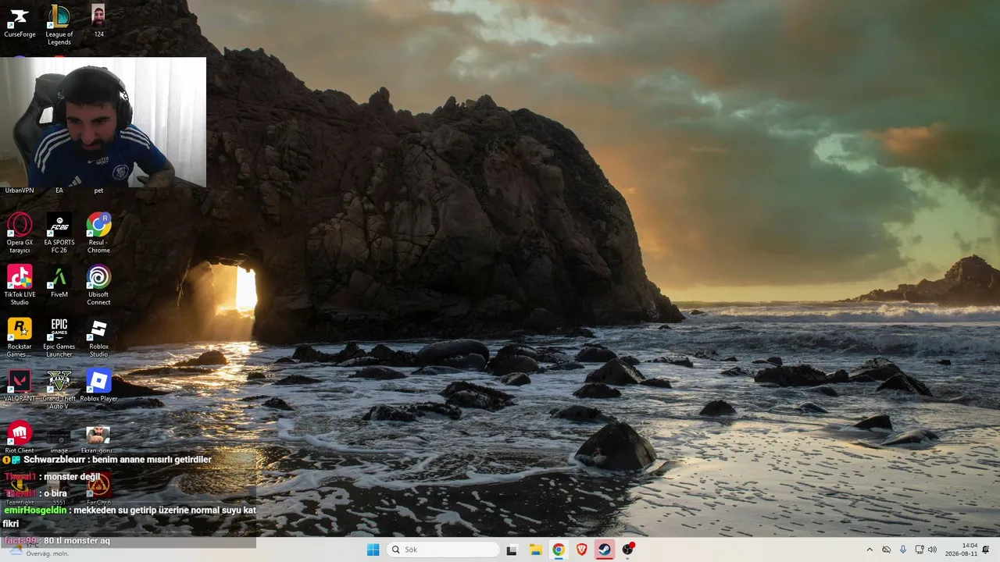
Task: Expand the hidden system tray icons
Action: (870, 550)
